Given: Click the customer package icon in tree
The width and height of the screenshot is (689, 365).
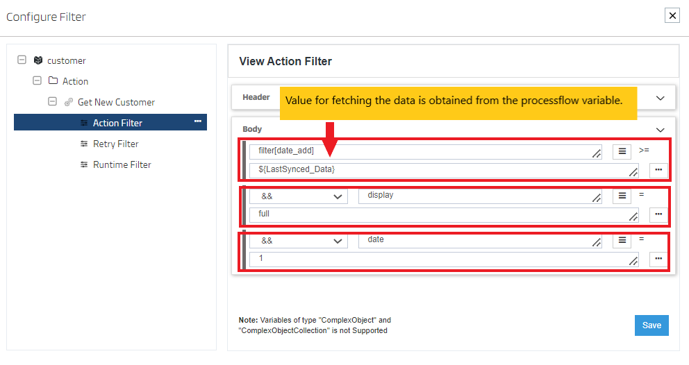Looking at the screenshot, I should 38,60.
